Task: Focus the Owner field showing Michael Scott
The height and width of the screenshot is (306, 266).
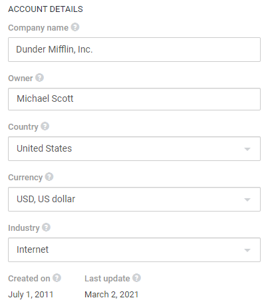Action: pos(134,99)
